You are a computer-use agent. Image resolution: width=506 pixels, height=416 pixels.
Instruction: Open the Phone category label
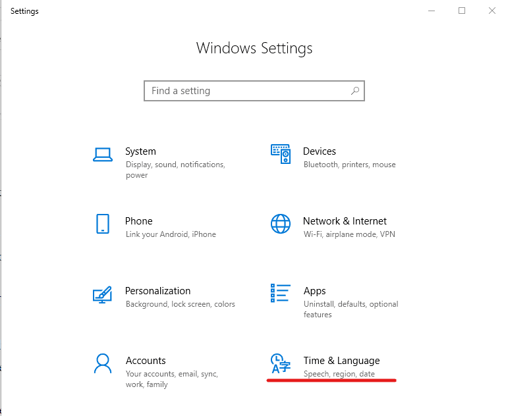[139, 221]
